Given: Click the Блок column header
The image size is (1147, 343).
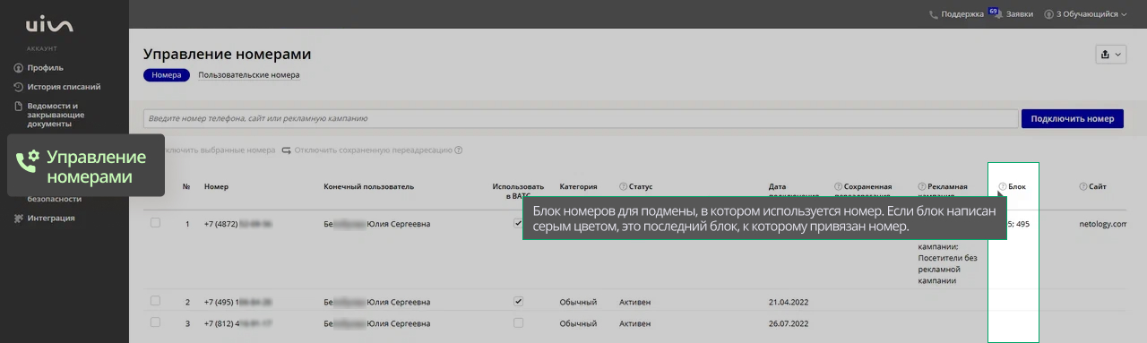Looking at the screenshot, I should pos(1017,187).
